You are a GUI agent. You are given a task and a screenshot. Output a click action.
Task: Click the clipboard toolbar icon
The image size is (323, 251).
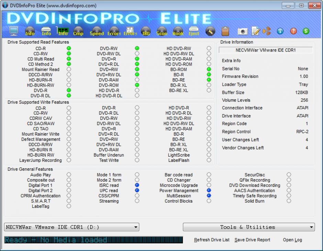[225, 31]
